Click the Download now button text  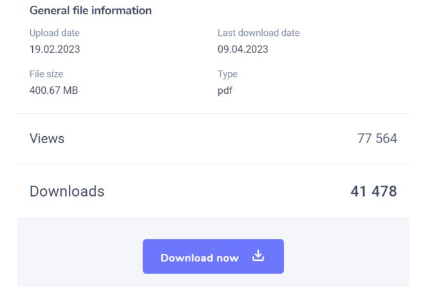[x=200, y=258]
